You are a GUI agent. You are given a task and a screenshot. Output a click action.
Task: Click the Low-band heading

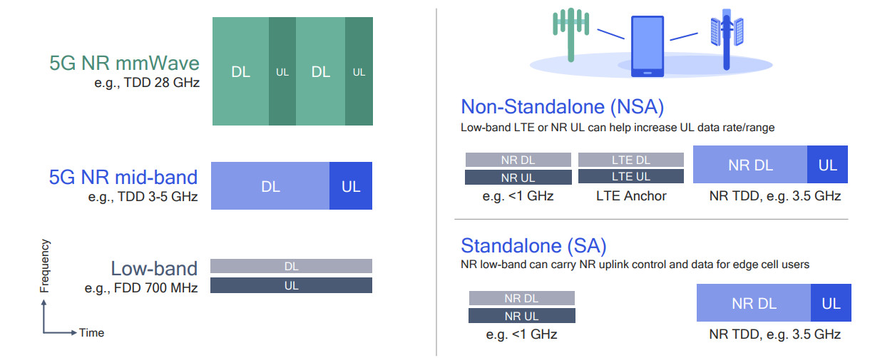click(154, 268)
